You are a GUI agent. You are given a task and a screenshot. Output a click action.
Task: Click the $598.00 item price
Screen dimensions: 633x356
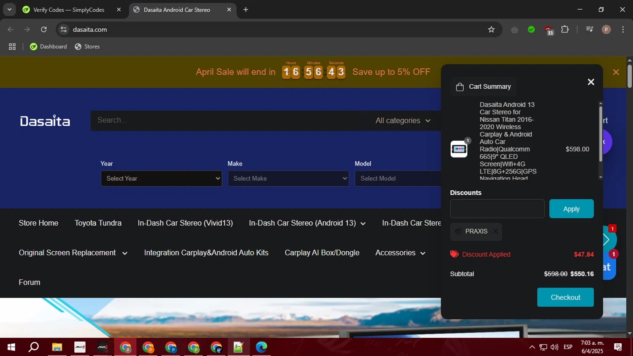pyautogui.click(x=577, y=149)
